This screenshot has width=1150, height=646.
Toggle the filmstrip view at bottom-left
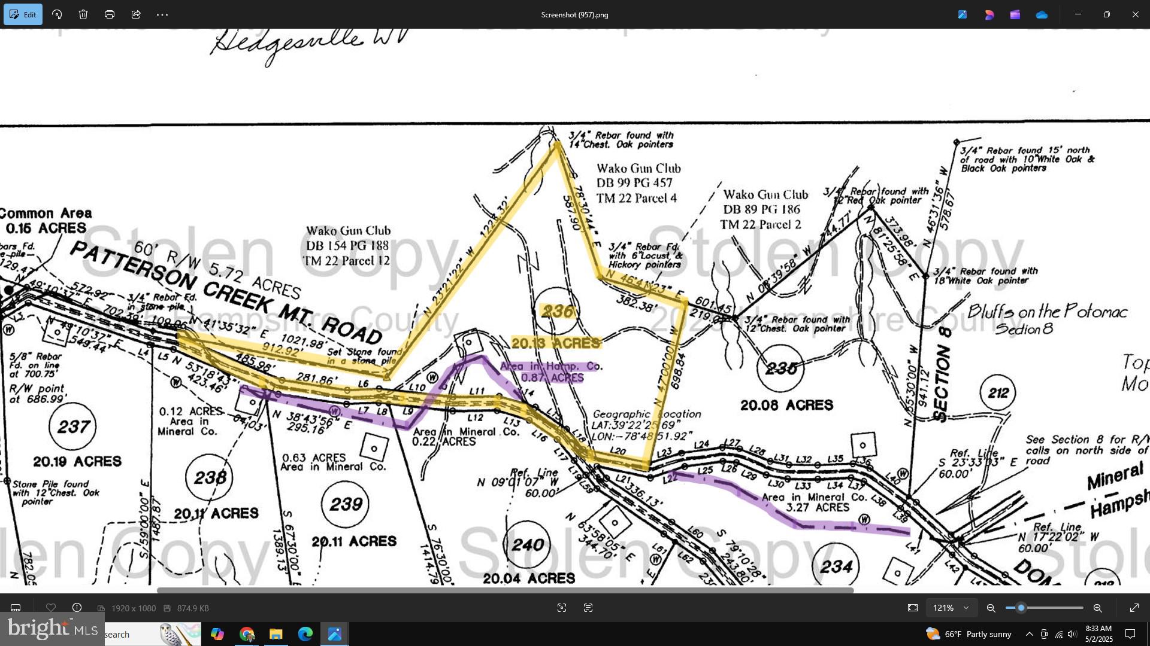coord(16,608)
